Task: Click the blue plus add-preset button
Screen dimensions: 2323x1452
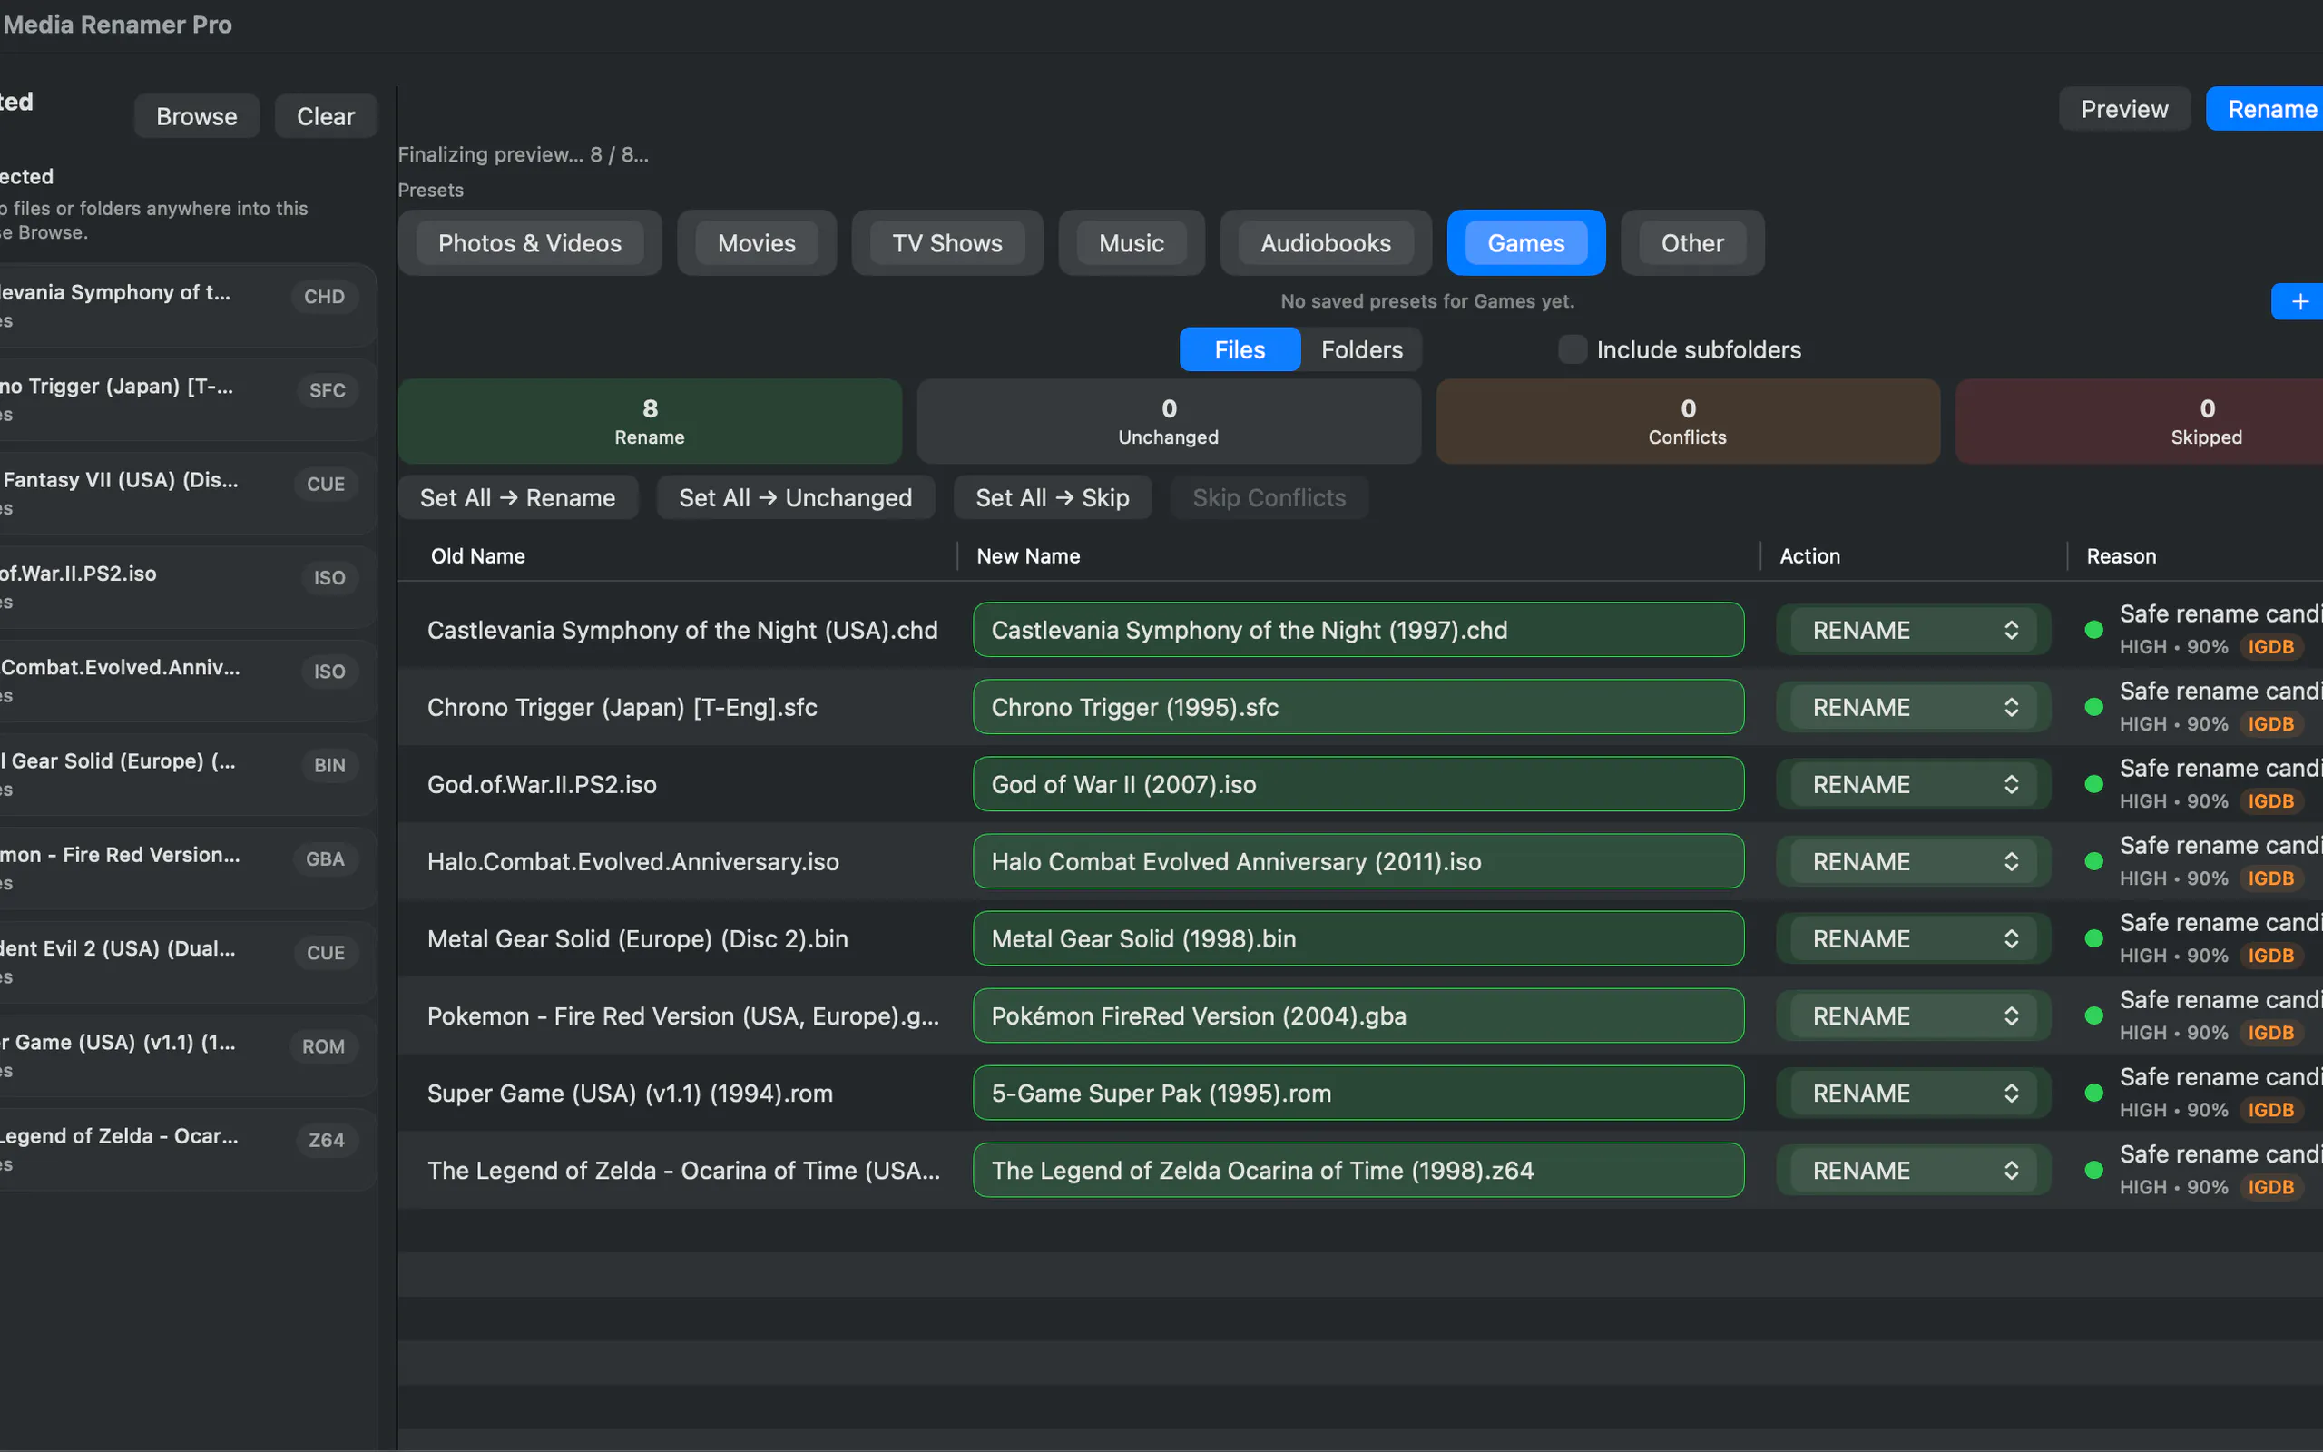Action: point(2298,301)
